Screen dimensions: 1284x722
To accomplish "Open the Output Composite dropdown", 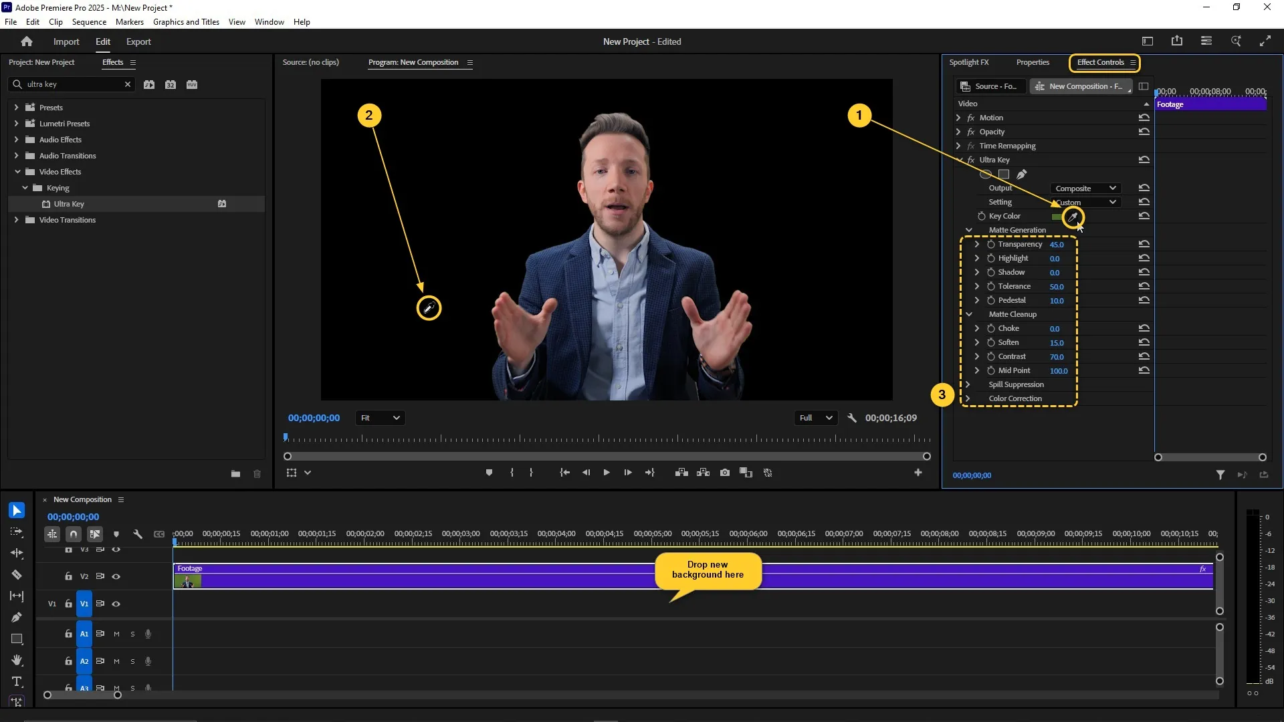I will tap(1085, 189).
